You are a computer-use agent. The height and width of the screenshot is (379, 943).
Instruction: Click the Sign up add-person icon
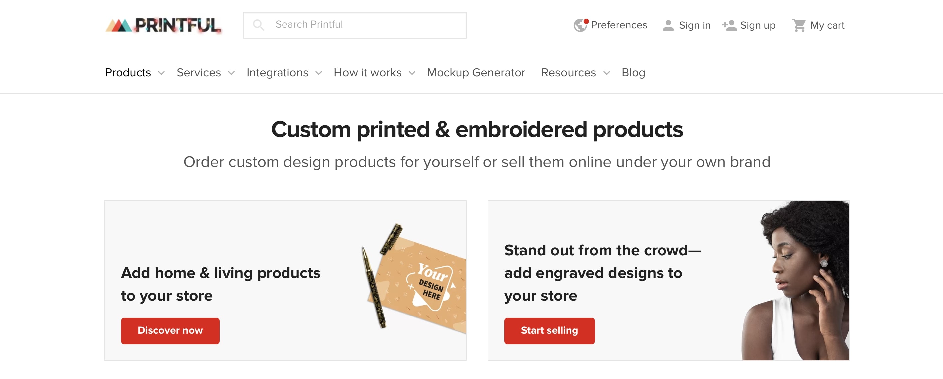click(x=729, y=25)
